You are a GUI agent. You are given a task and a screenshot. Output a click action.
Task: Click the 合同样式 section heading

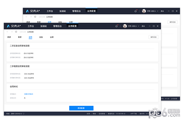point(14,86)
